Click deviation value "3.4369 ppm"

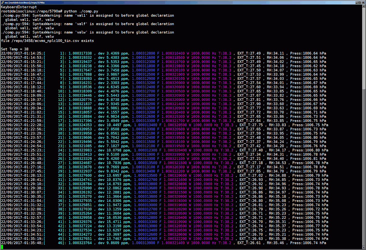point(117,54)
